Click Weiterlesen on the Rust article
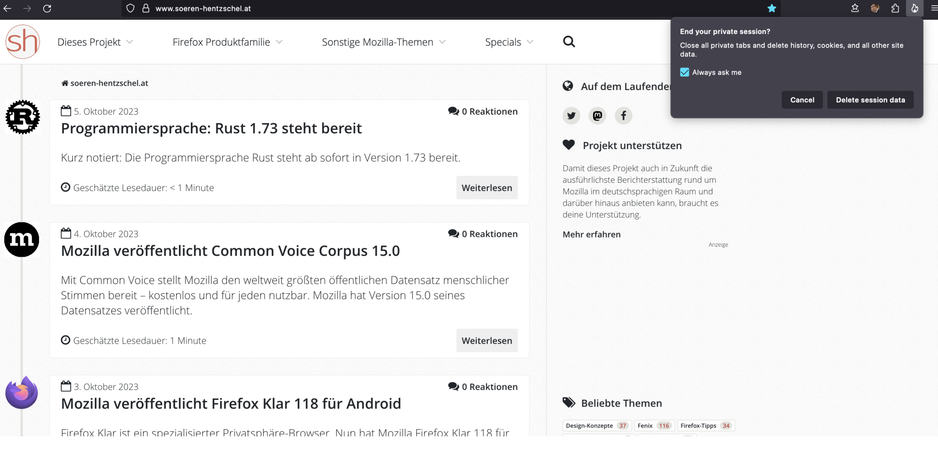The height and width of the screenshot is (459, 938). (487, 188)
